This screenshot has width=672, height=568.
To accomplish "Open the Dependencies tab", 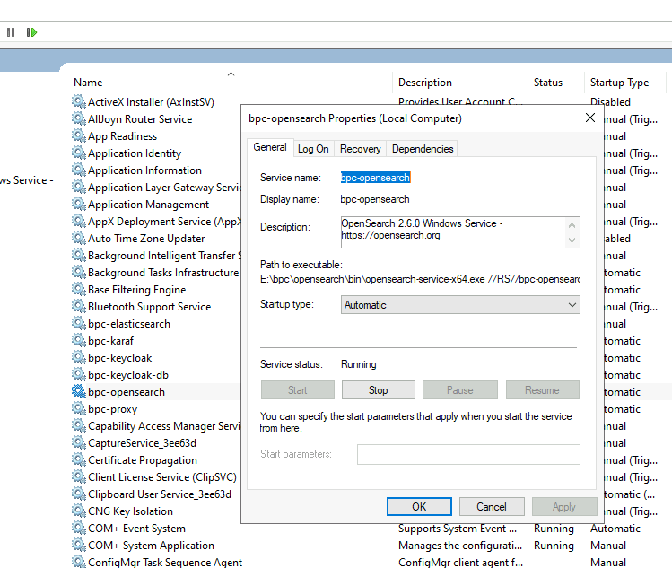I will [423, 149].
